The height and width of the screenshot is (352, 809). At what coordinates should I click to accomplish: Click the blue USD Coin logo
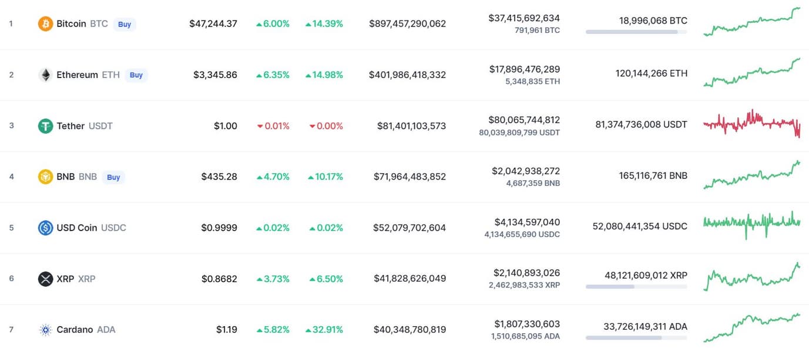click(45, 228)
